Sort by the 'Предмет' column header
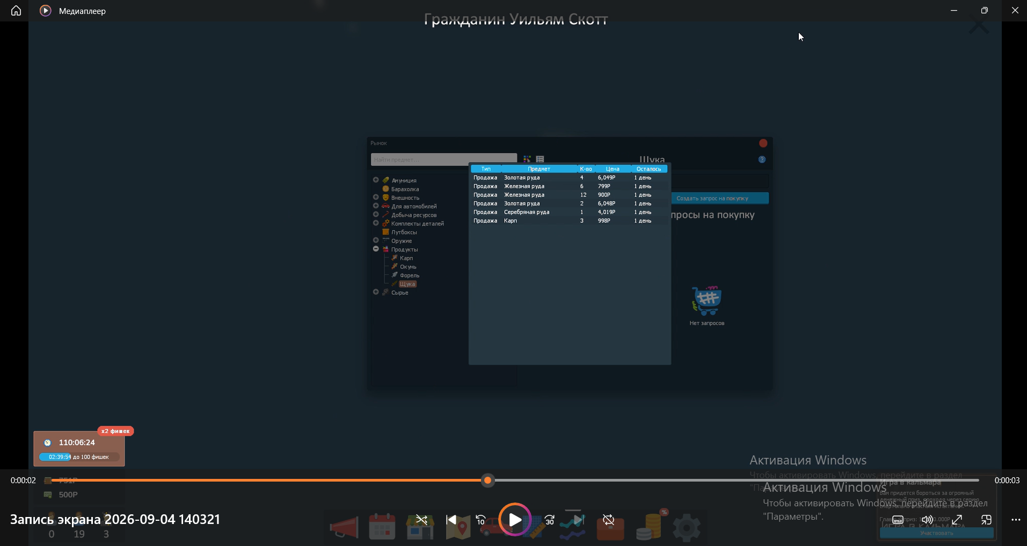 pos(539,169)
